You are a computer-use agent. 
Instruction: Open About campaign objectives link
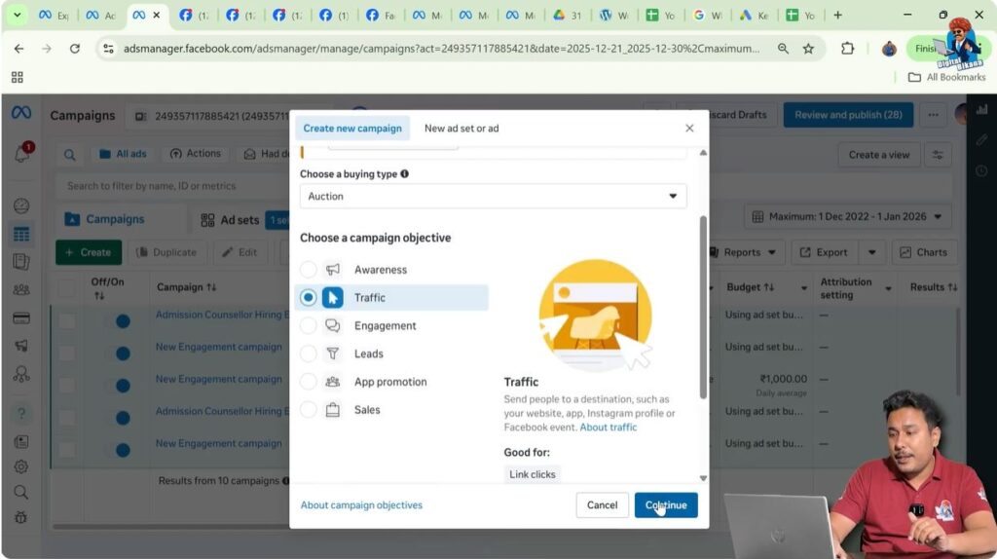click(361, 504)
